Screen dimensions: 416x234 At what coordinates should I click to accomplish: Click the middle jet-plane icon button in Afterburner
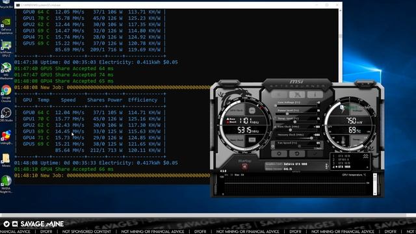(x=297, y=94)
